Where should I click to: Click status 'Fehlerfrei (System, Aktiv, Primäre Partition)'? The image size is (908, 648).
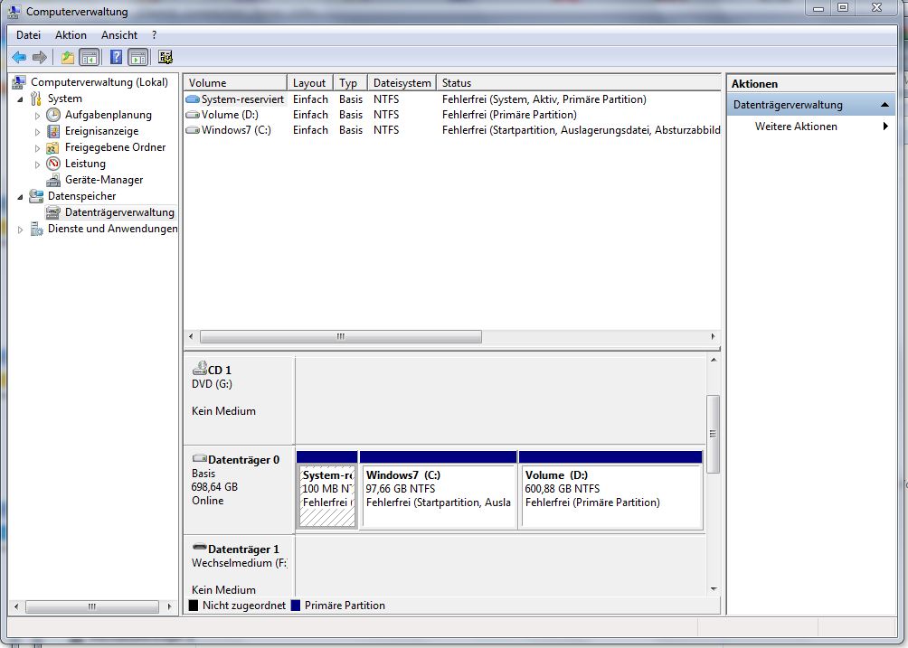tap(544, 99)
